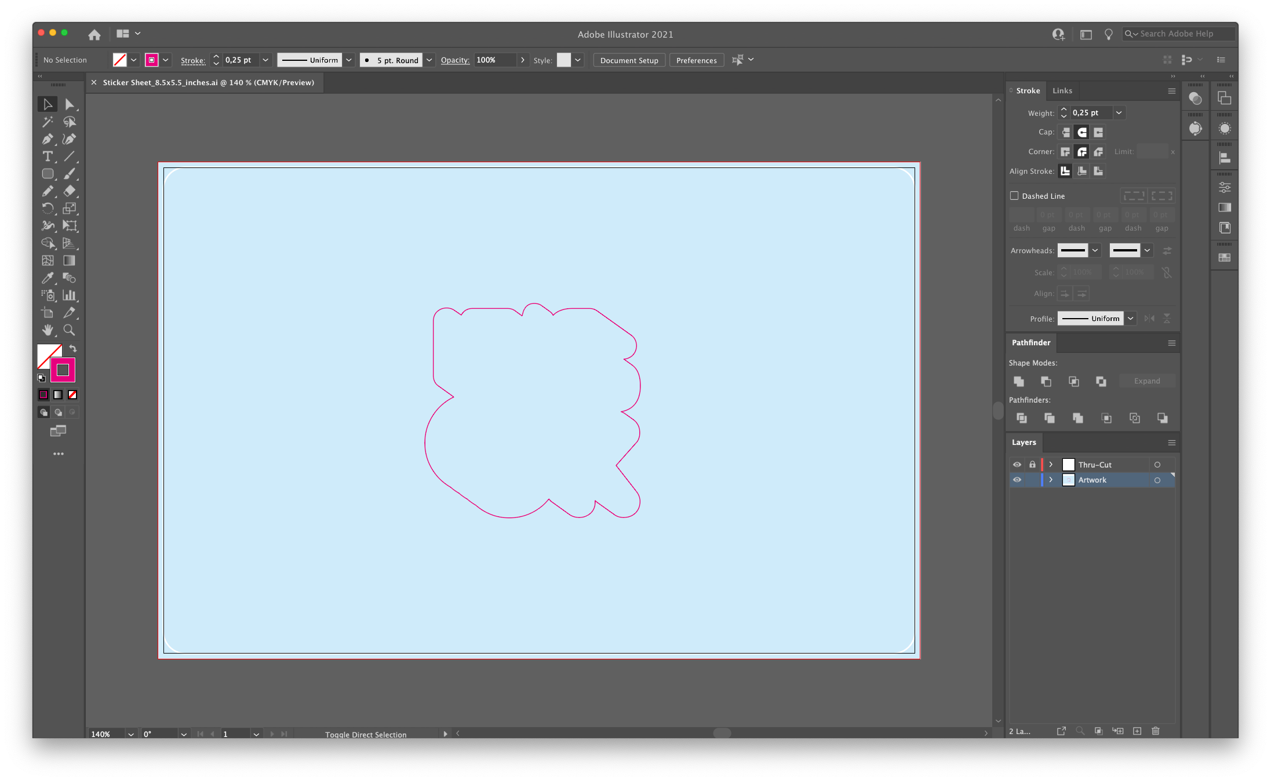The height and width of the screenshot is (781, 1271).
Task: Pick the Lasso tool
Action: pos(70,122)
